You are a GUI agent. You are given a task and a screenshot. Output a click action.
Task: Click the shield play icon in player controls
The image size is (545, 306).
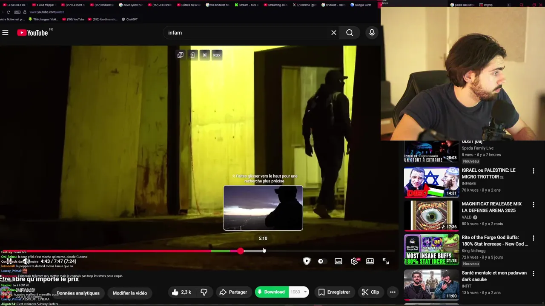(307, 261)
